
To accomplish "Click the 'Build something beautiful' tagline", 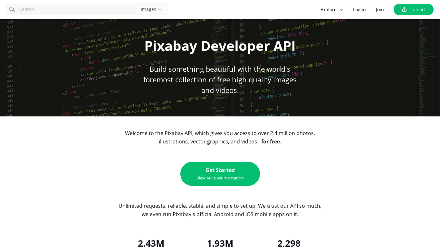I will coord(220,80).
